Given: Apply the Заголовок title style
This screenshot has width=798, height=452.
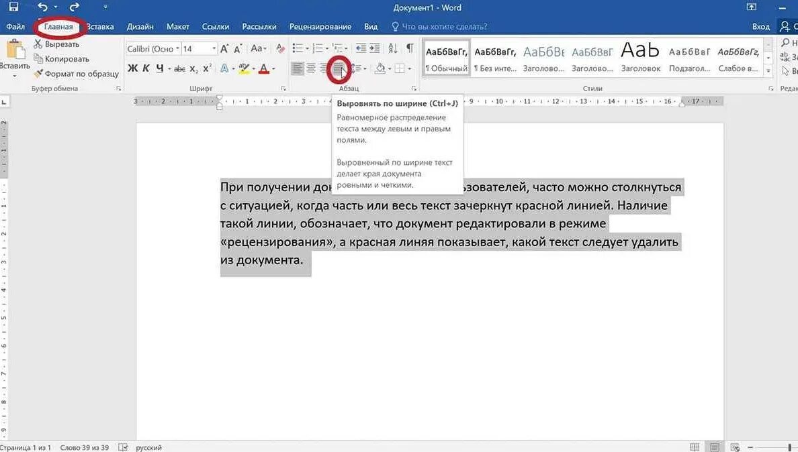Looking at the screenshot, I should point(640,58).
